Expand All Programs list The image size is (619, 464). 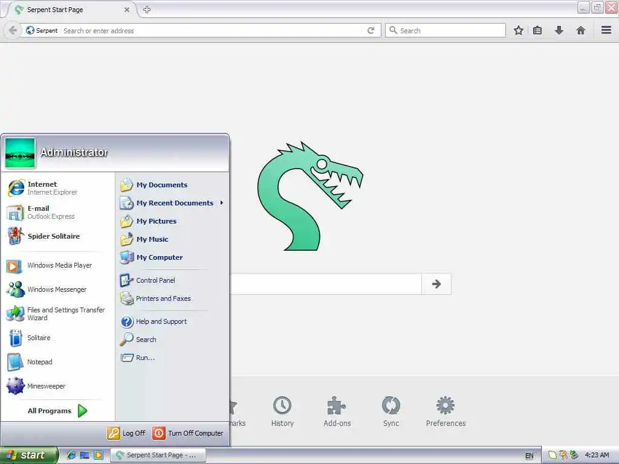pyautogui.click(x=57, y=411)
